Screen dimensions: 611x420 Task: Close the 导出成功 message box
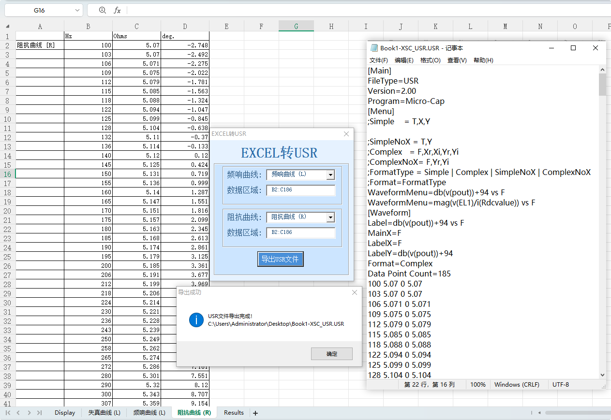point(355,292)
